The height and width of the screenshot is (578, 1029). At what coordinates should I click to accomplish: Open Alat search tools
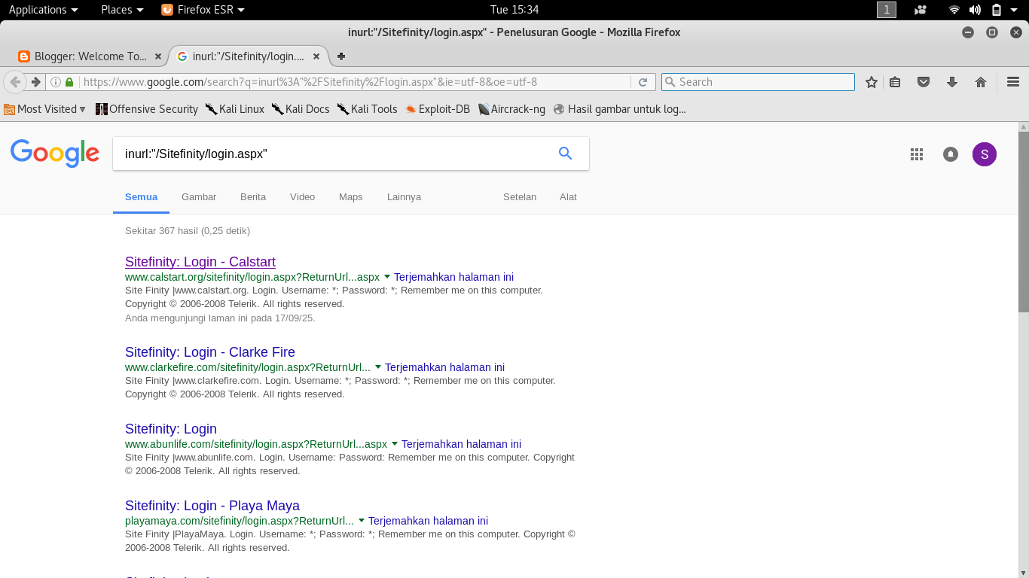[x=568, y=196]
